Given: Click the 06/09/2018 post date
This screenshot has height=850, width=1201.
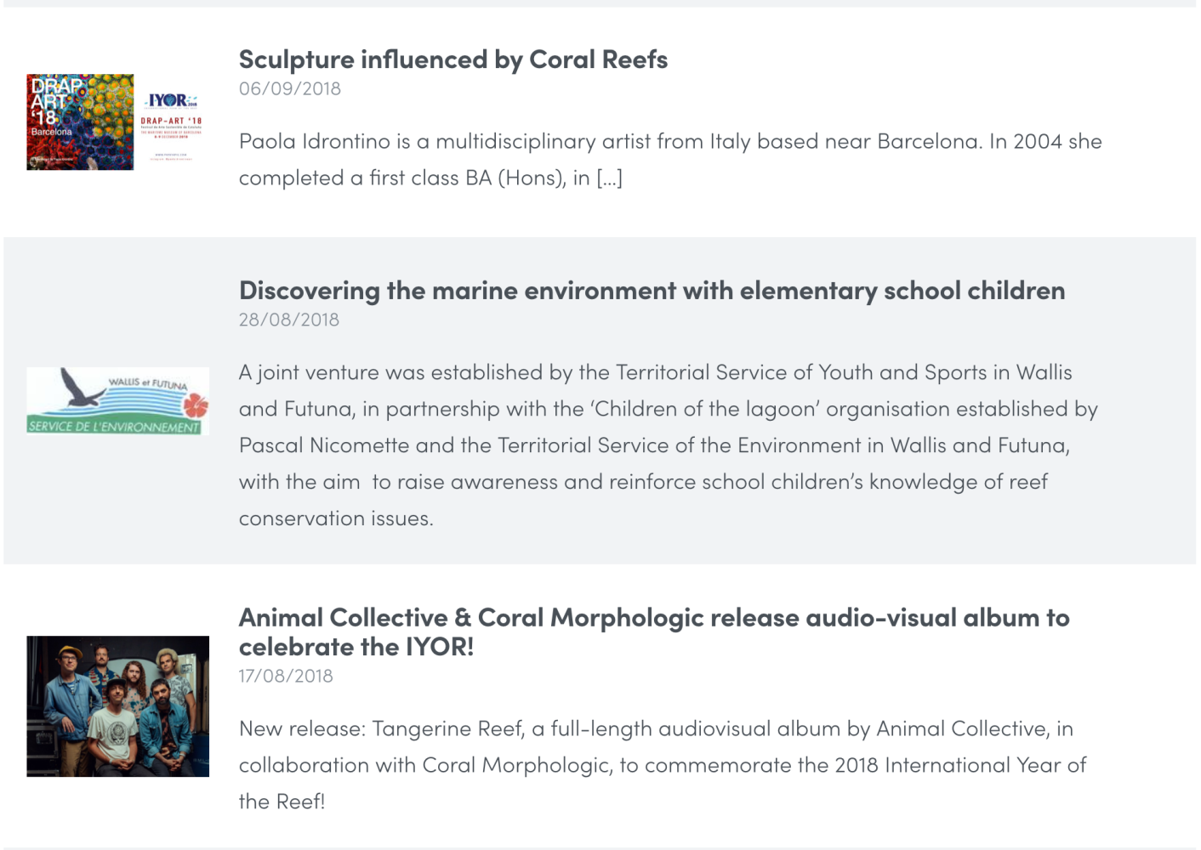Looking at the screenshot, I should pyautogui.click(x=289, y=88).
